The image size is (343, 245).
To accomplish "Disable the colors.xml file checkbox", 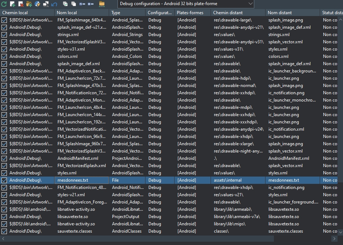I will [4, 56].
